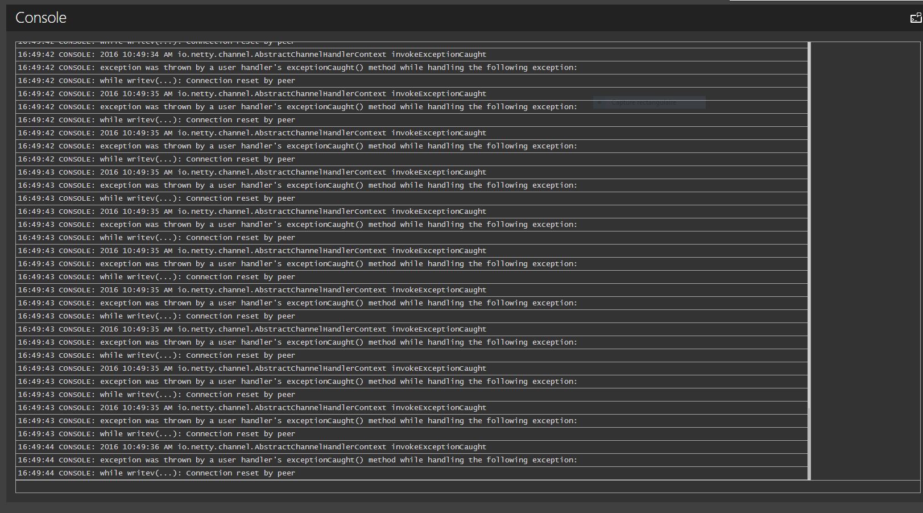The height and width of the screenshot is (513, 923).
Task: Select the 16:49:44 'Connection reset by peer' line
Action: (412, 473)
